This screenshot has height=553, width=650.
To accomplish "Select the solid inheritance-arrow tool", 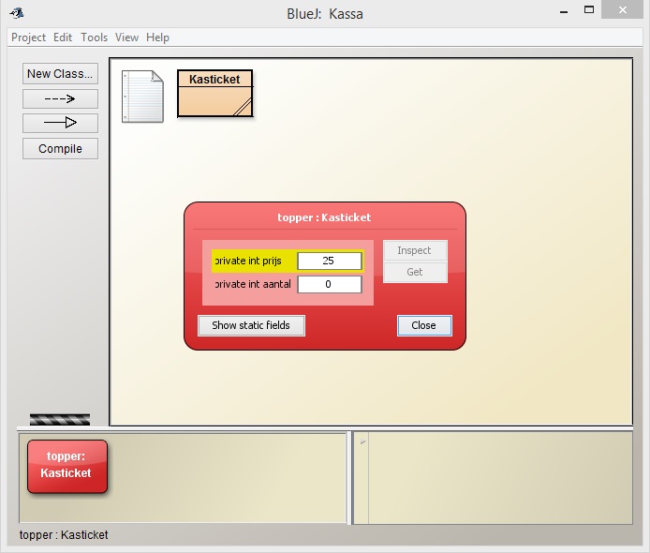I will click(x=60, y=123).
